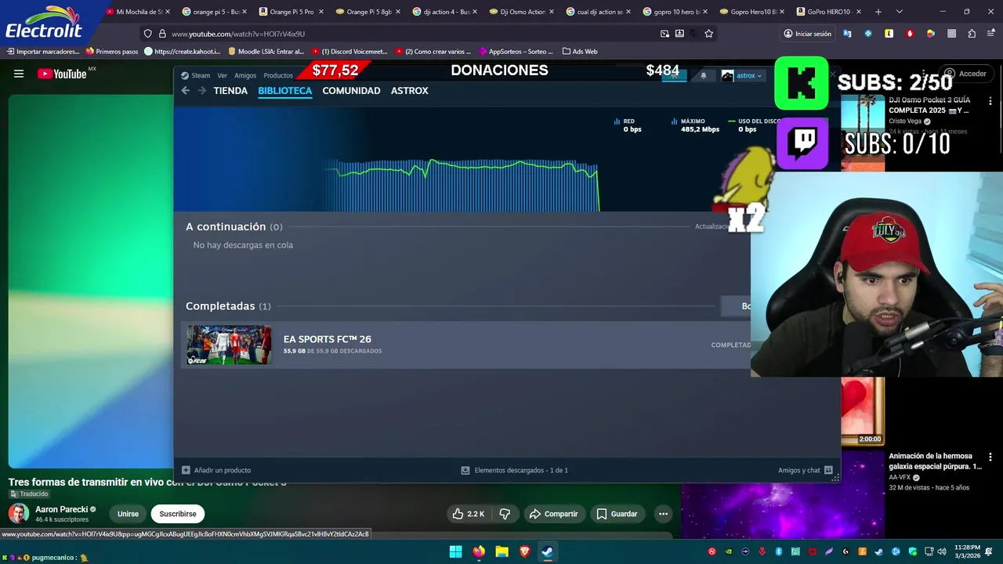Open the Steam Amigos y chat icon
Viewport: 1003px width, 564px height.
coord(828,470)
